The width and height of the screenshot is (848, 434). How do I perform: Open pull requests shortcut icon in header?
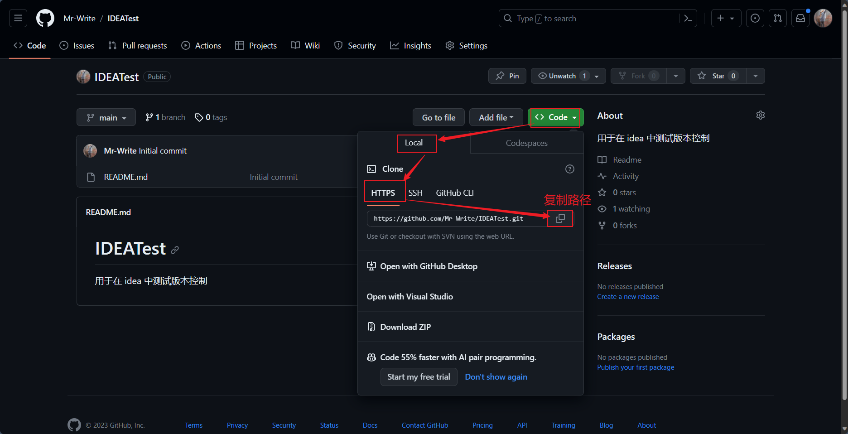(x=778, y=18)
